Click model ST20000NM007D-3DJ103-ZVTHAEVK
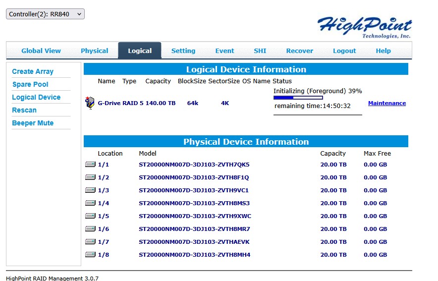 coord(194,242)
